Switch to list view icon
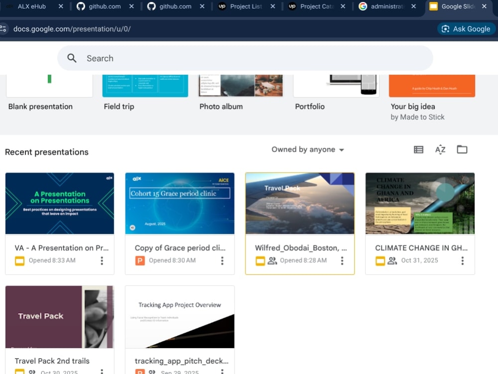The height and width of the screenshot is (374, 498). [418, 150]
